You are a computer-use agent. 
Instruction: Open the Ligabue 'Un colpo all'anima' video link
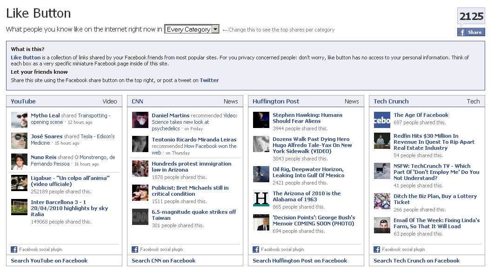pos(70,181)
